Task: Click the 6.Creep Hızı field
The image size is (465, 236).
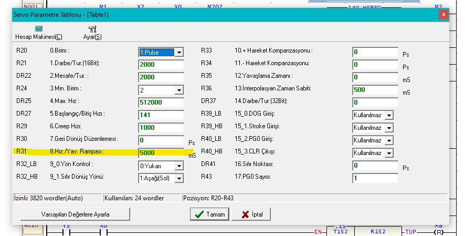Action: tap(161, 128)
